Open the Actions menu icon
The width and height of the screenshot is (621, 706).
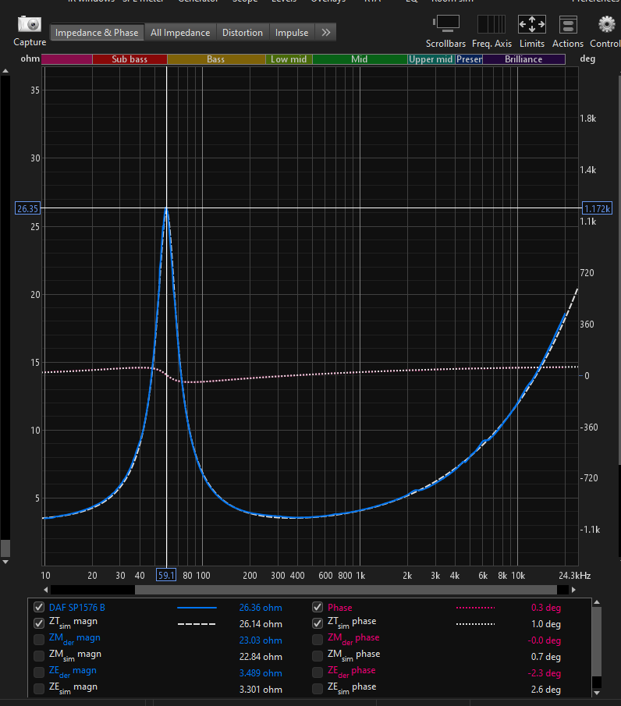[568, 24]
